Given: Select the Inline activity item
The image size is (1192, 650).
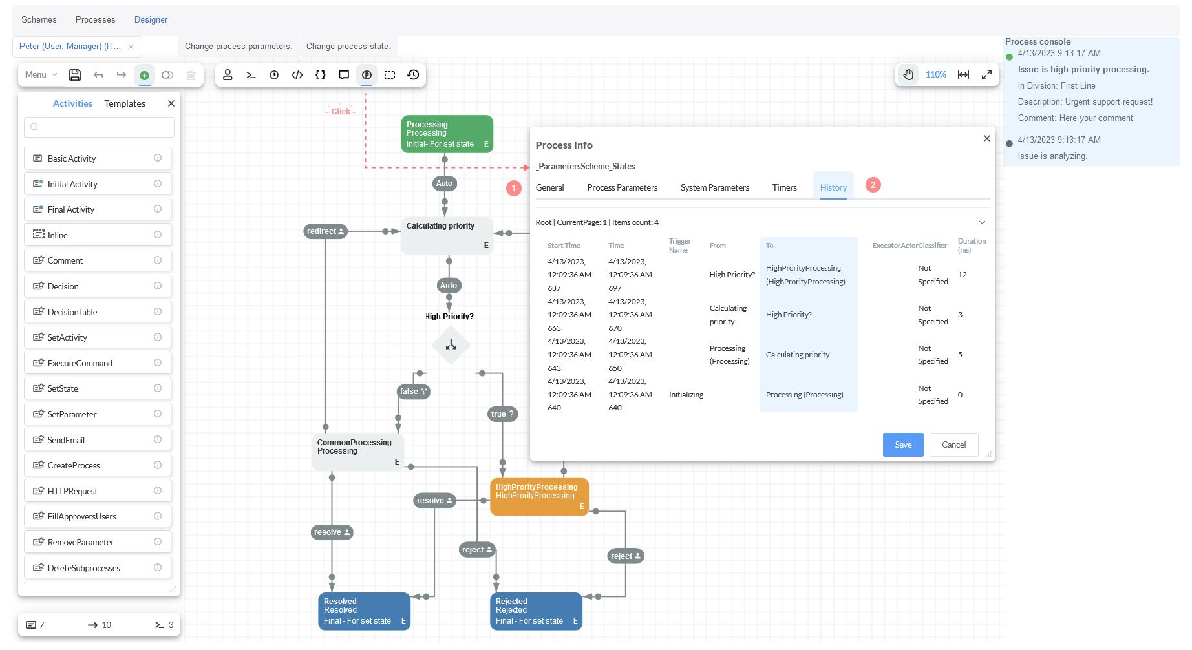Looking at the screenshot, I should point(98,235).
